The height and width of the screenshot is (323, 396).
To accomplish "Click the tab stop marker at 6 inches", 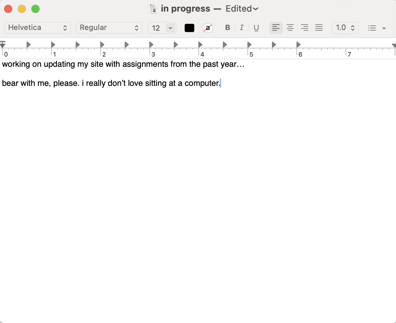I will point(298,45).
